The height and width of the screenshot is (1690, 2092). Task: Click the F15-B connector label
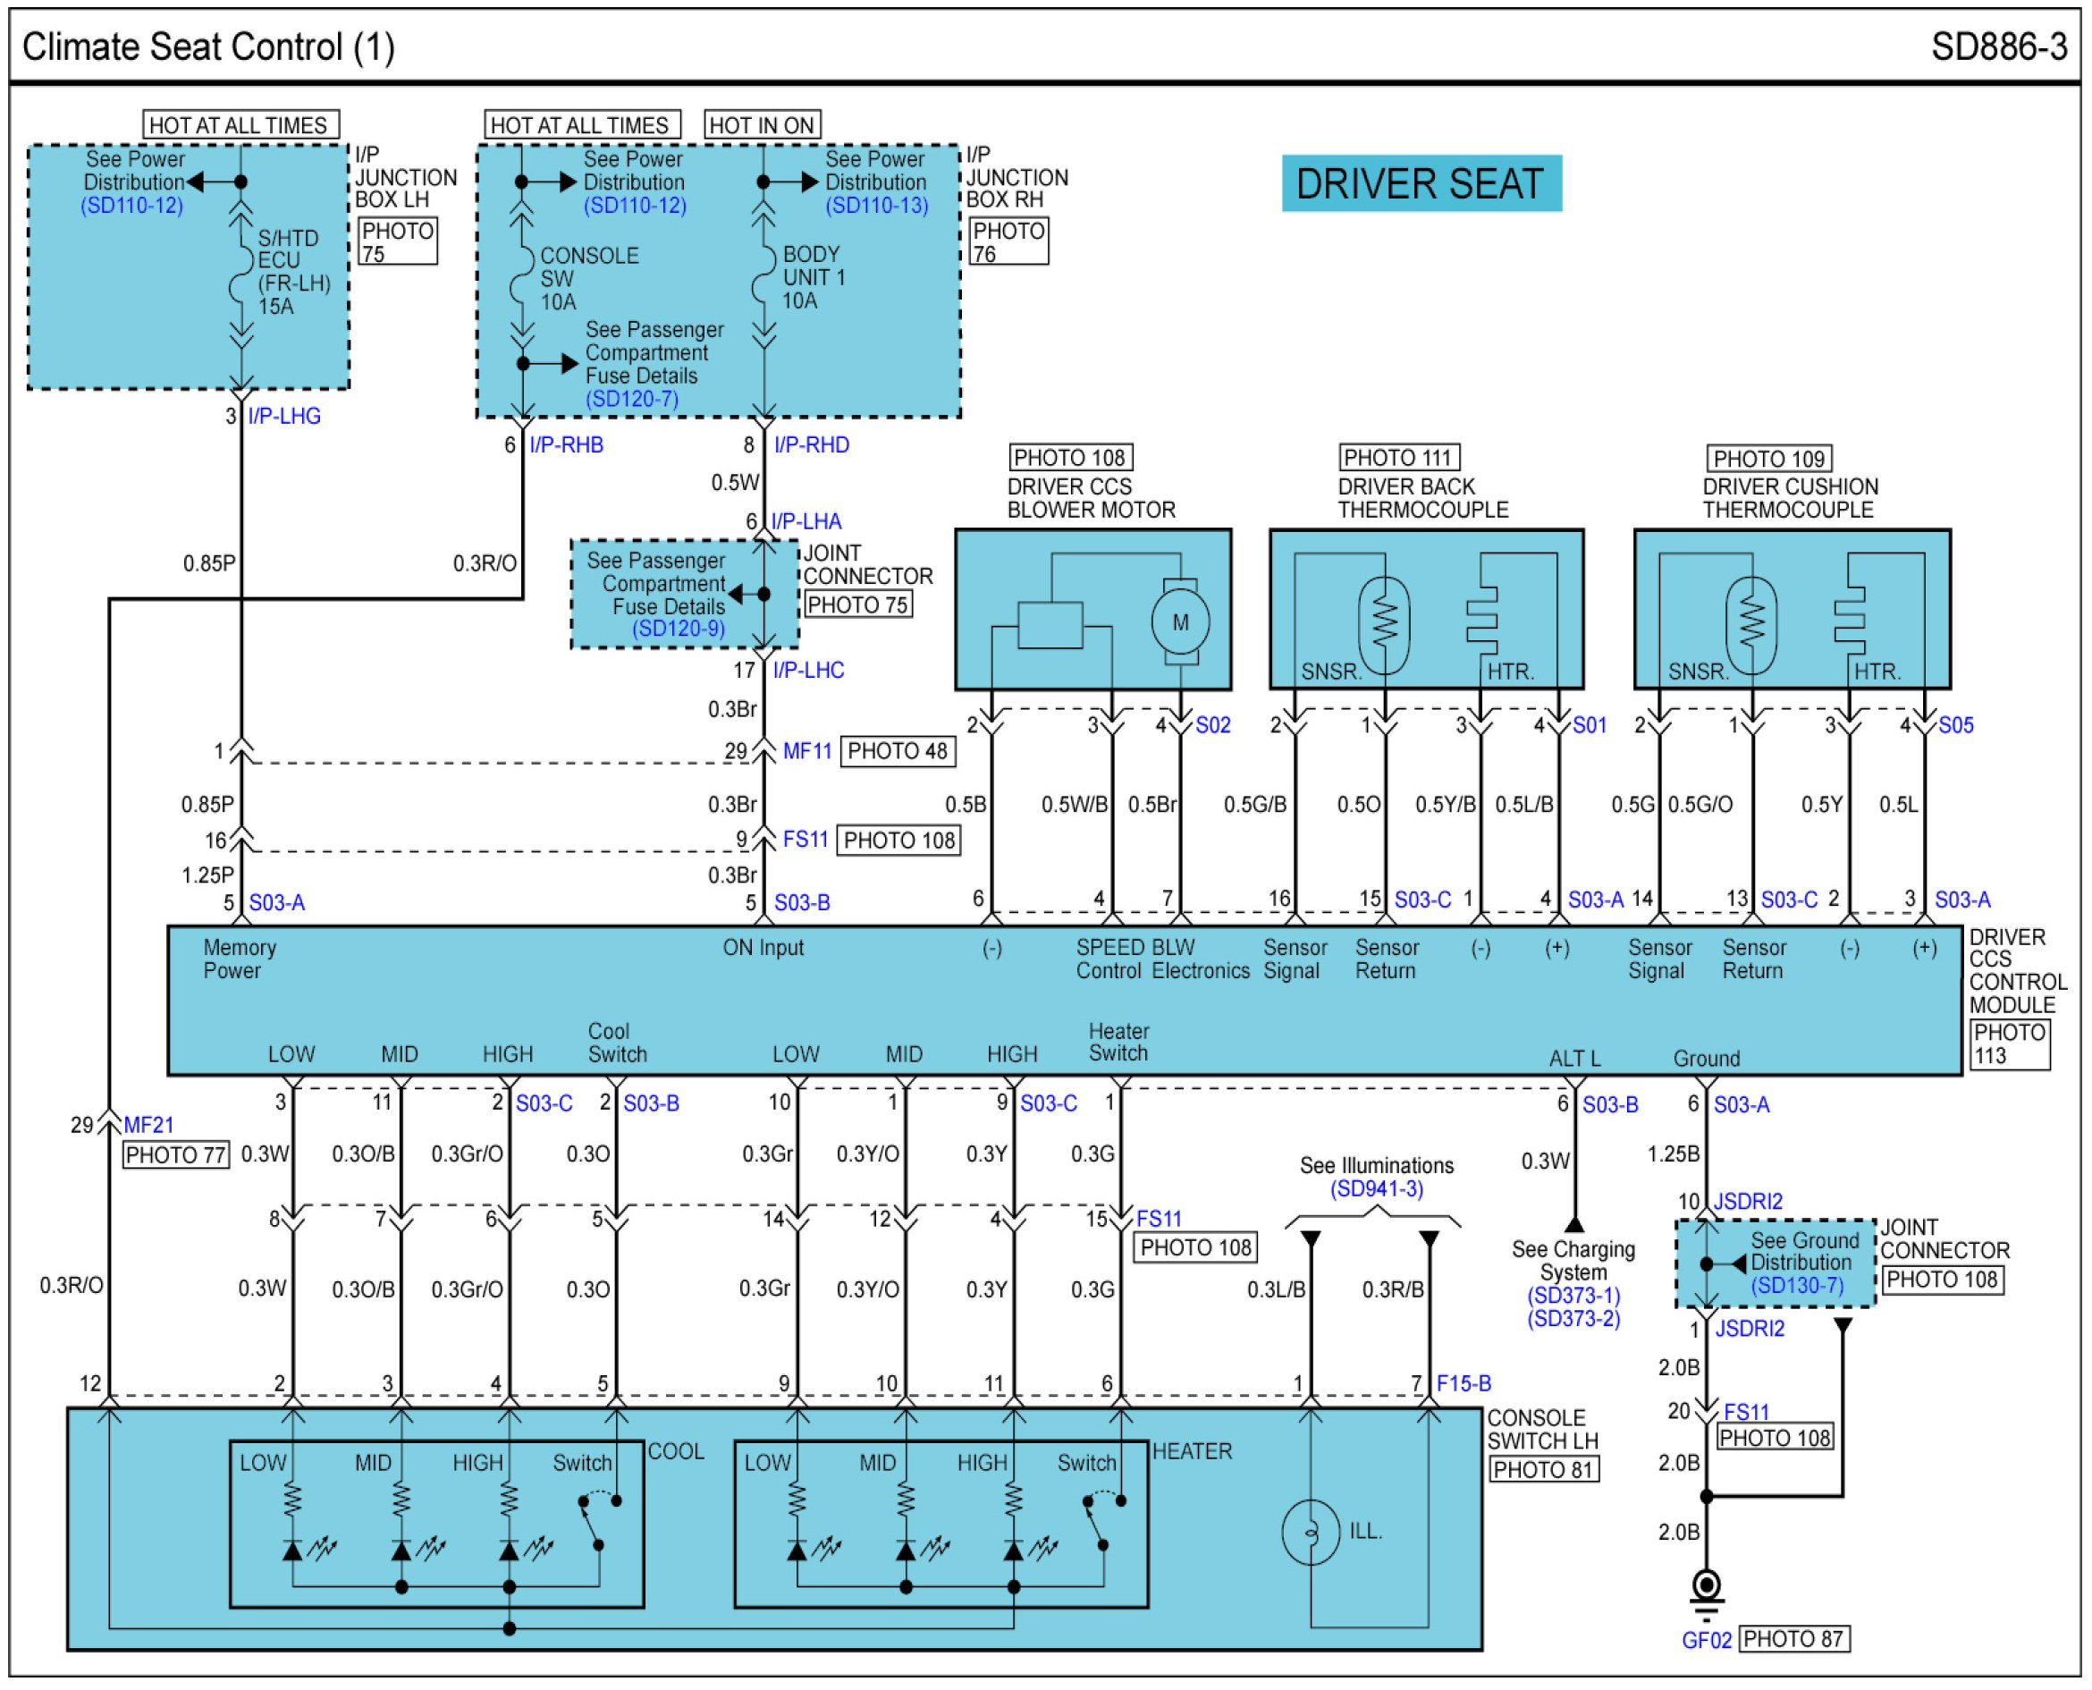[1464, 1383]
